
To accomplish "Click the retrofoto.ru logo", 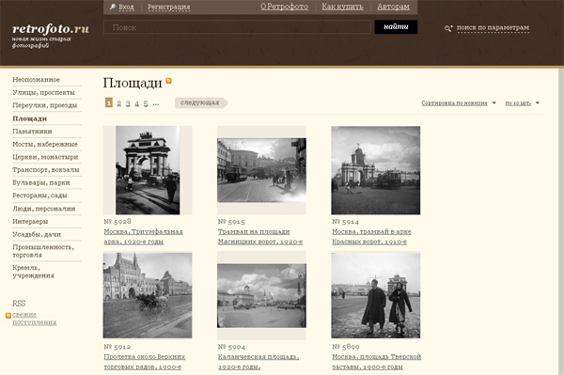I will [x=51, y=29].
